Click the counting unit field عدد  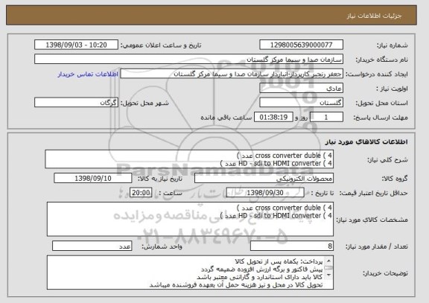point(92,246)
